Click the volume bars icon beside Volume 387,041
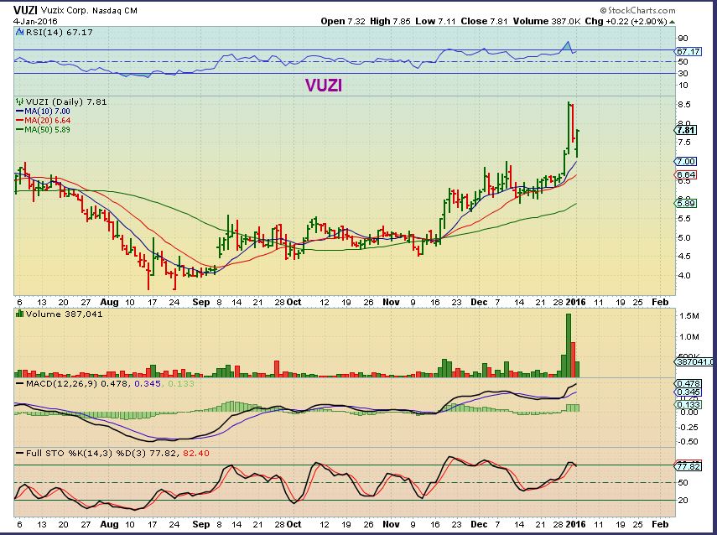 click(19, 314)
